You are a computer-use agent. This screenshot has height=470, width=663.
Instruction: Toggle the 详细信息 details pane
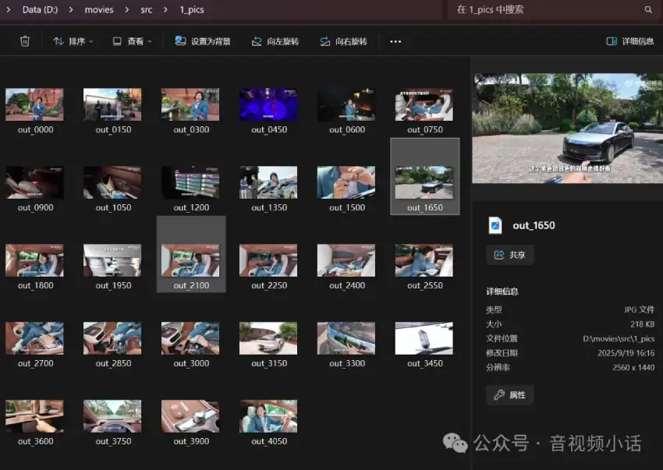pyautogui.click(x=629, y=41)
